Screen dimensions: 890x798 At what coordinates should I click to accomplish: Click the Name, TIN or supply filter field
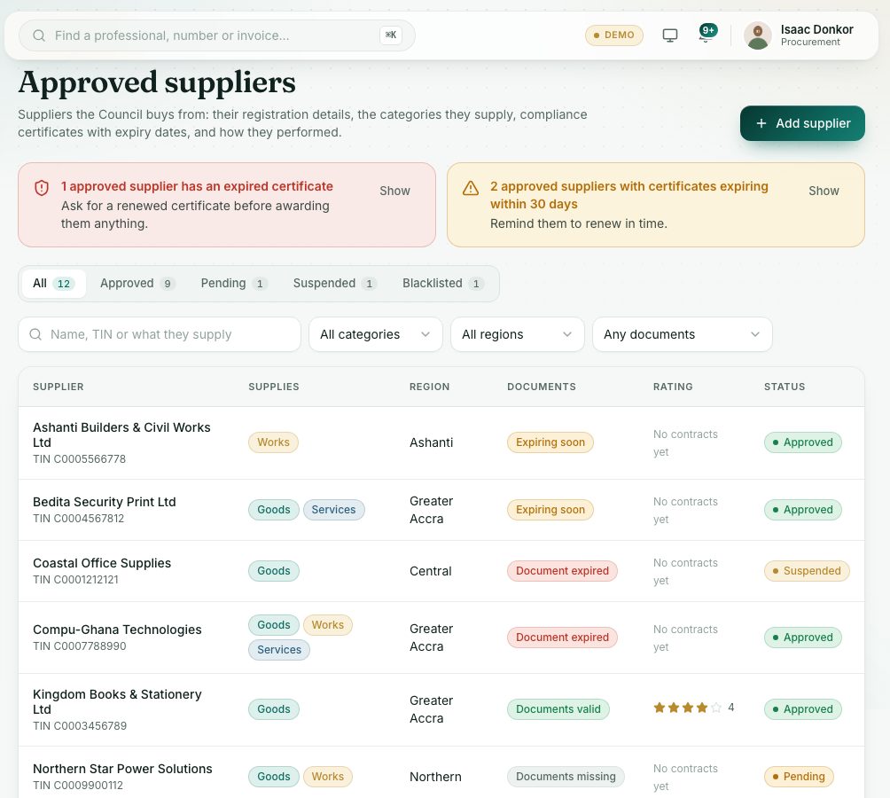[160, 334]
